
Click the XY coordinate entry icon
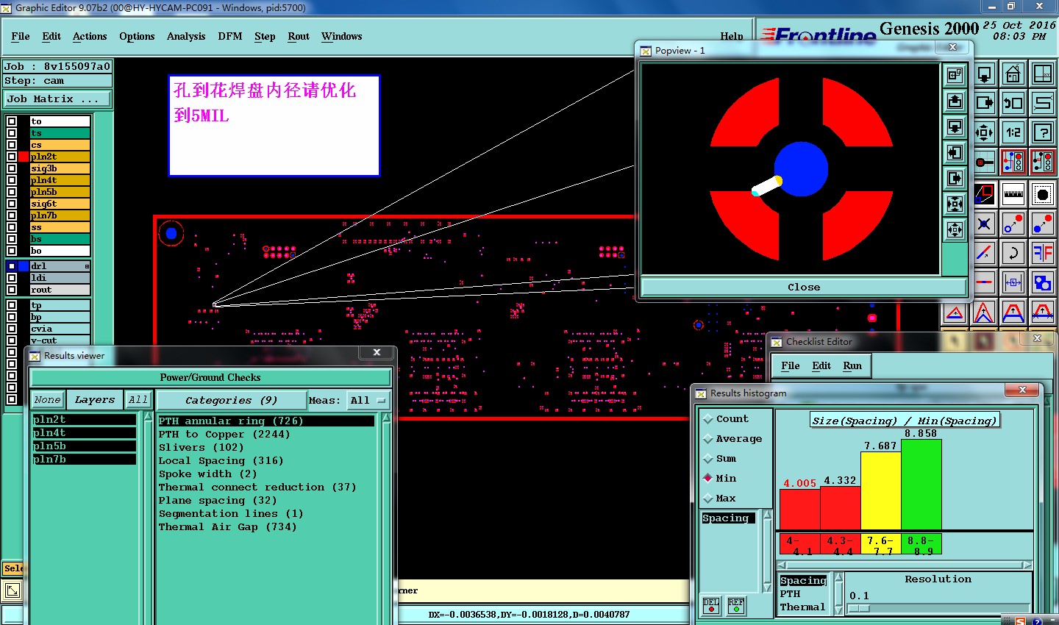1043,74
